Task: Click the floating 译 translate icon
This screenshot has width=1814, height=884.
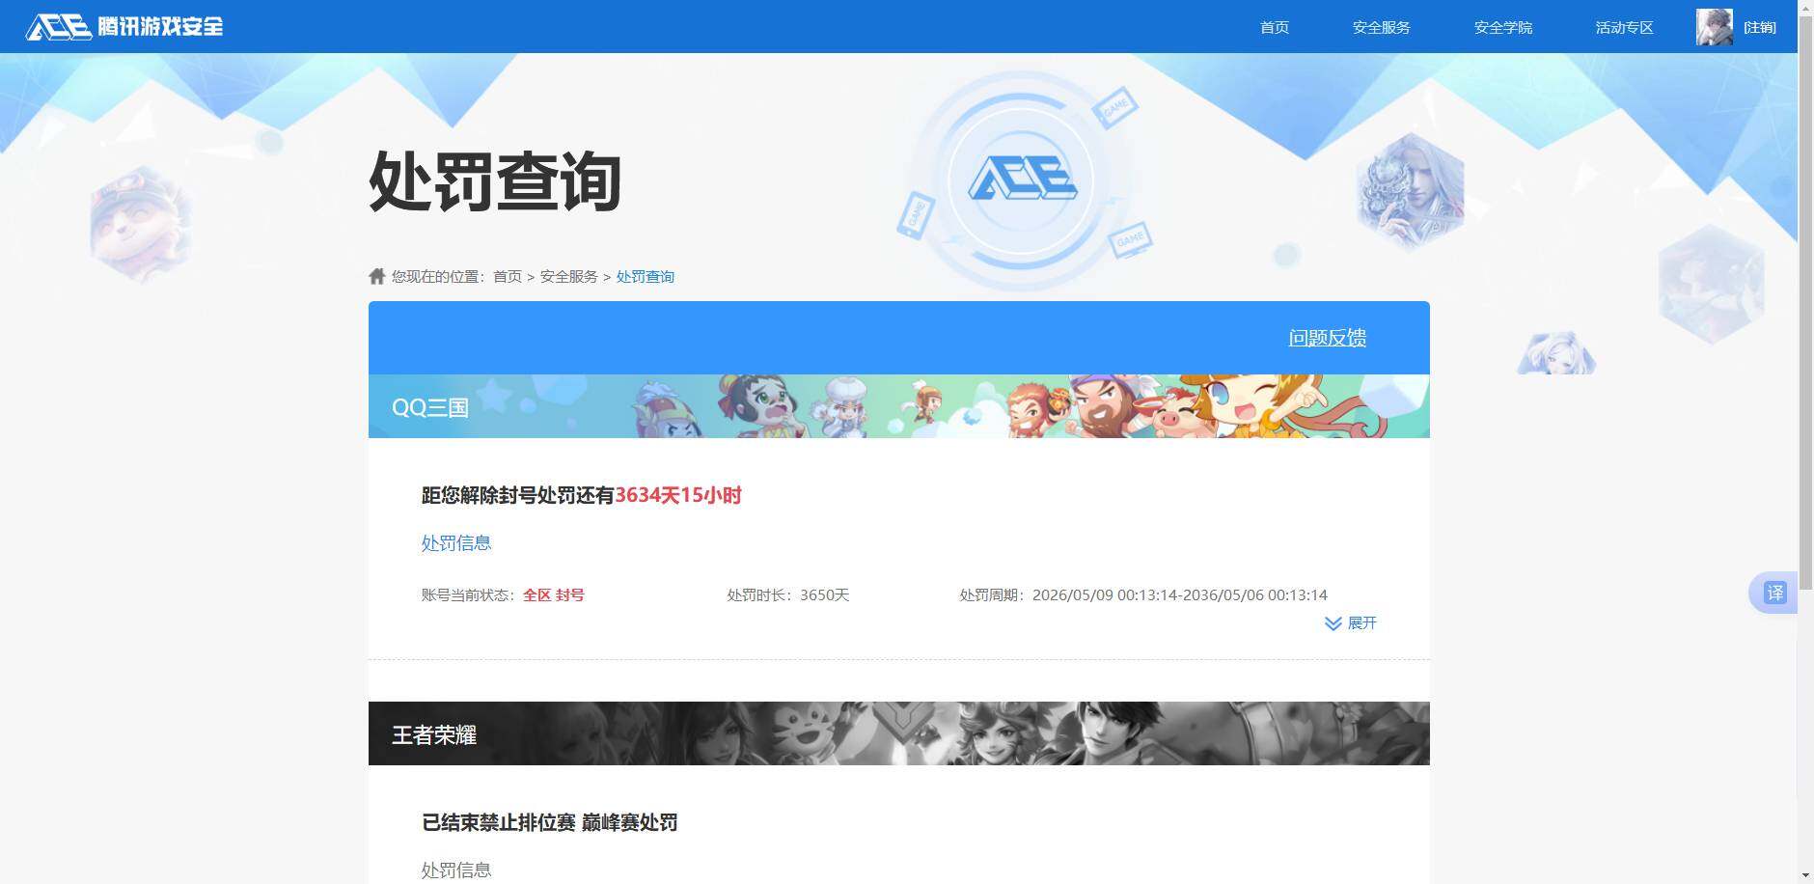Action: (1774, 593)
